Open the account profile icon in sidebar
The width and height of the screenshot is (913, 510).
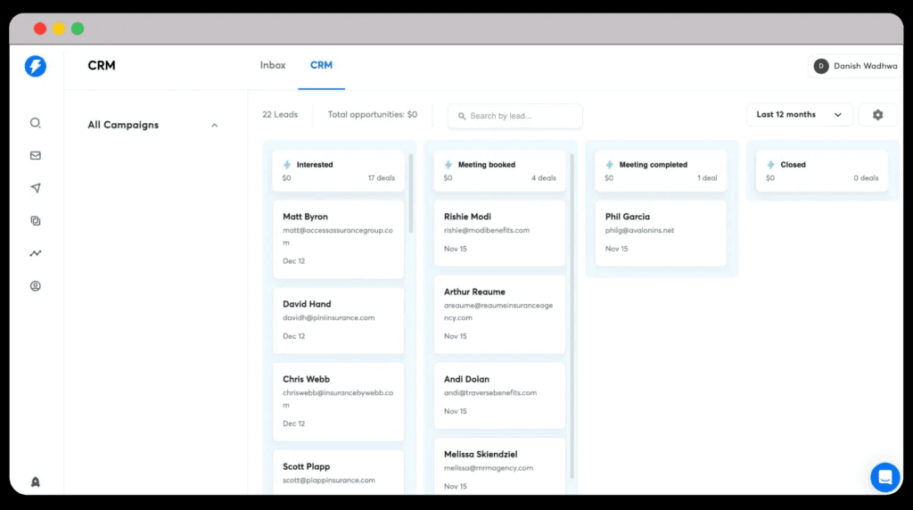click(x=36, y=286)
